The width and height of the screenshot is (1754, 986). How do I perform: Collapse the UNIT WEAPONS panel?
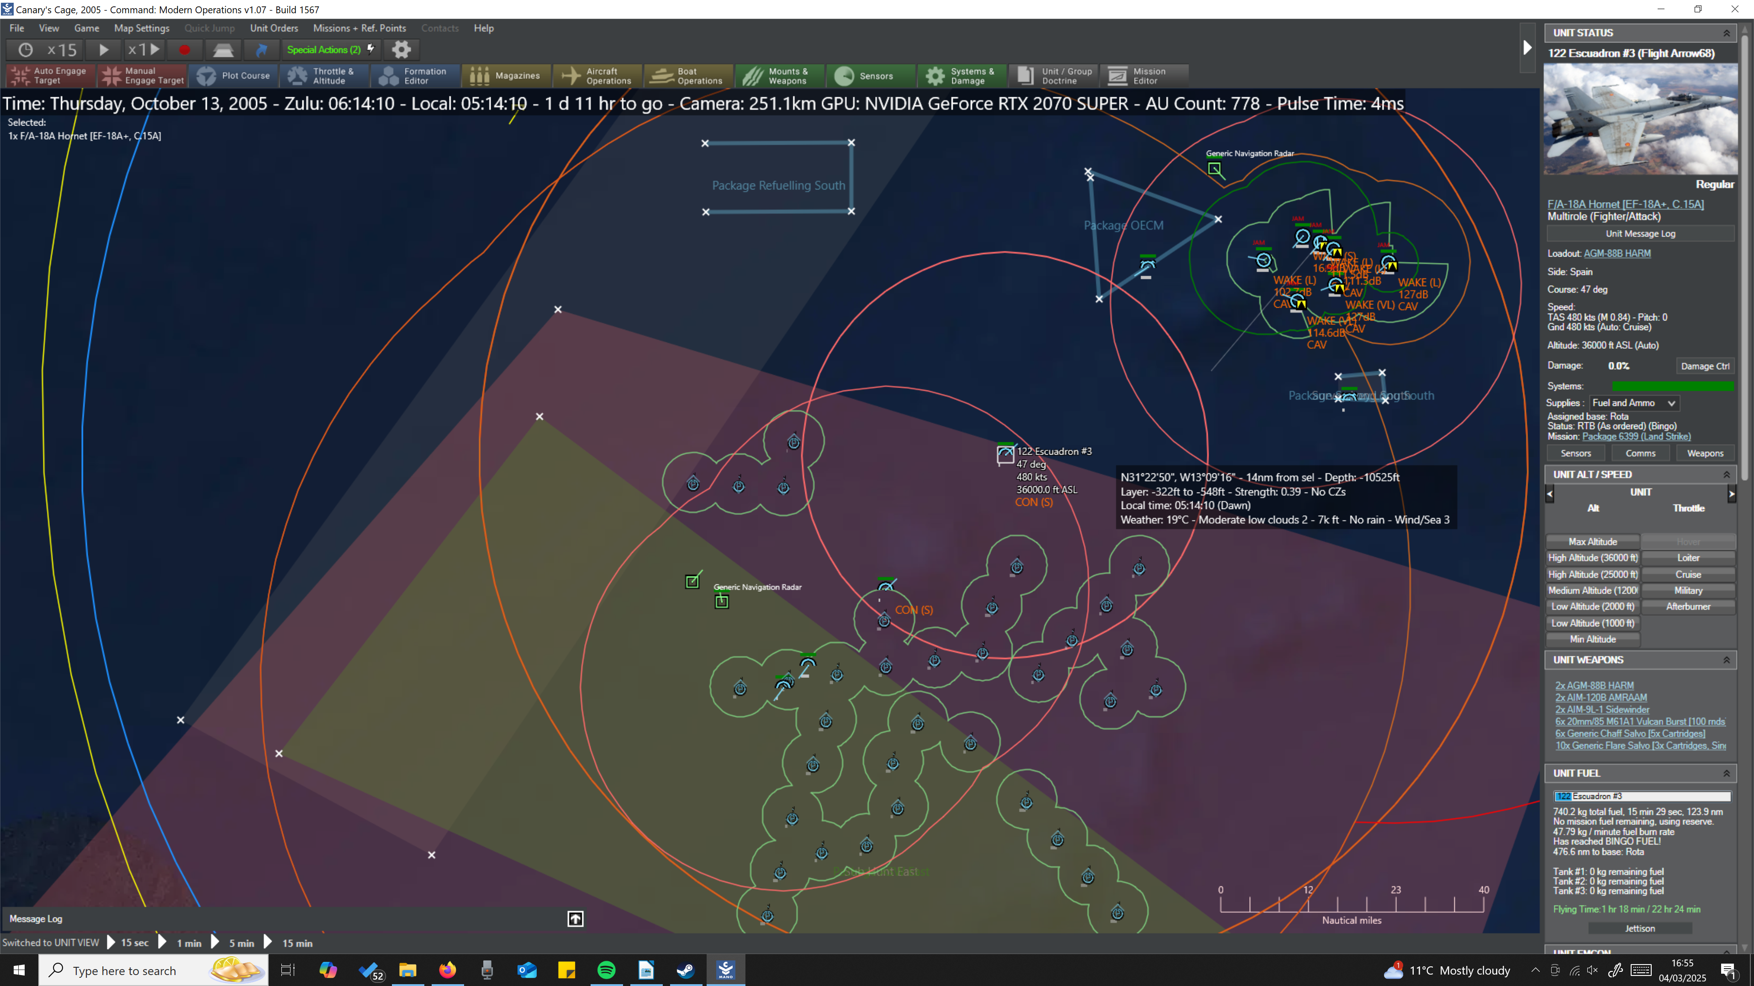(1726, 659)
